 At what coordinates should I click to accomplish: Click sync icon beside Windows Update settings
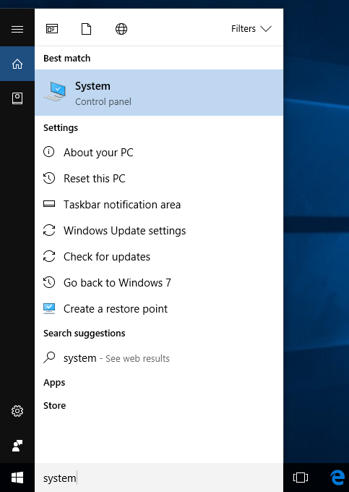pos(49,230)
